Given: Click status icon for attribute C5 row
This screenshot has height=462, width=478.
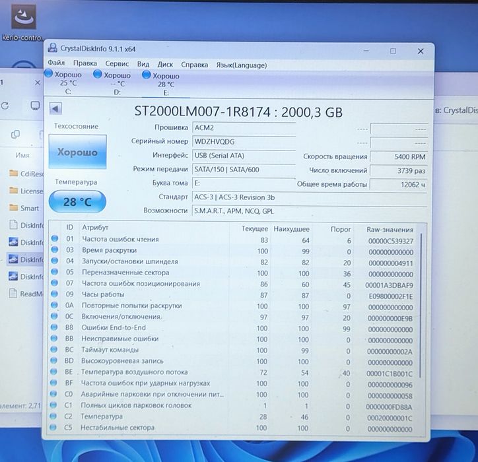Looking at the screenshot, I should (53, 427).
